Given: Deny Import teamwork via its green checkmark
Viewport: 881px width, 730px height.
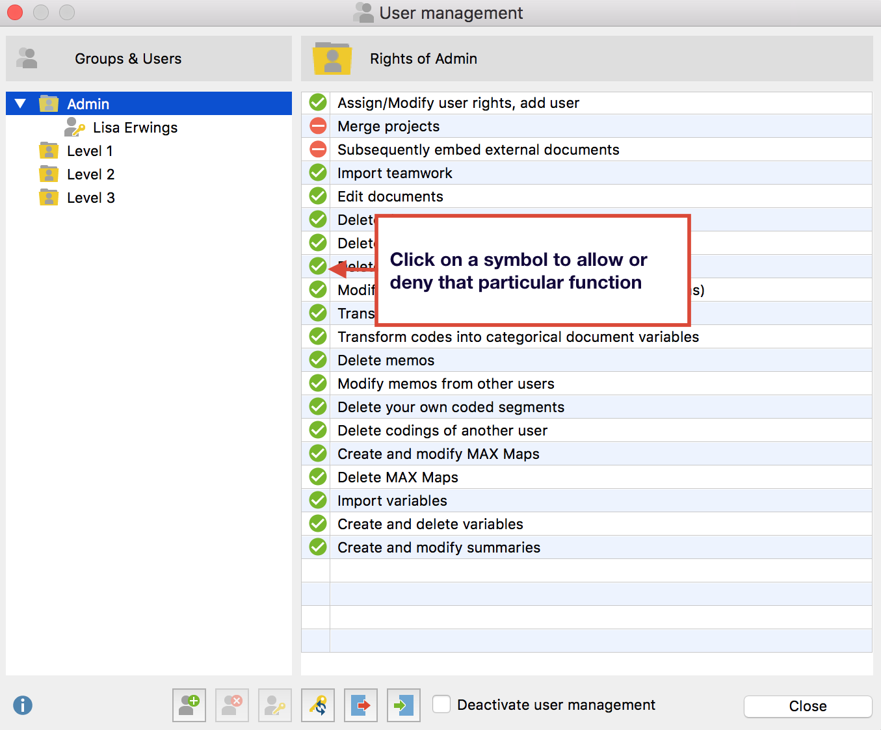Looking at the screenshot, I should click(318, 173).
